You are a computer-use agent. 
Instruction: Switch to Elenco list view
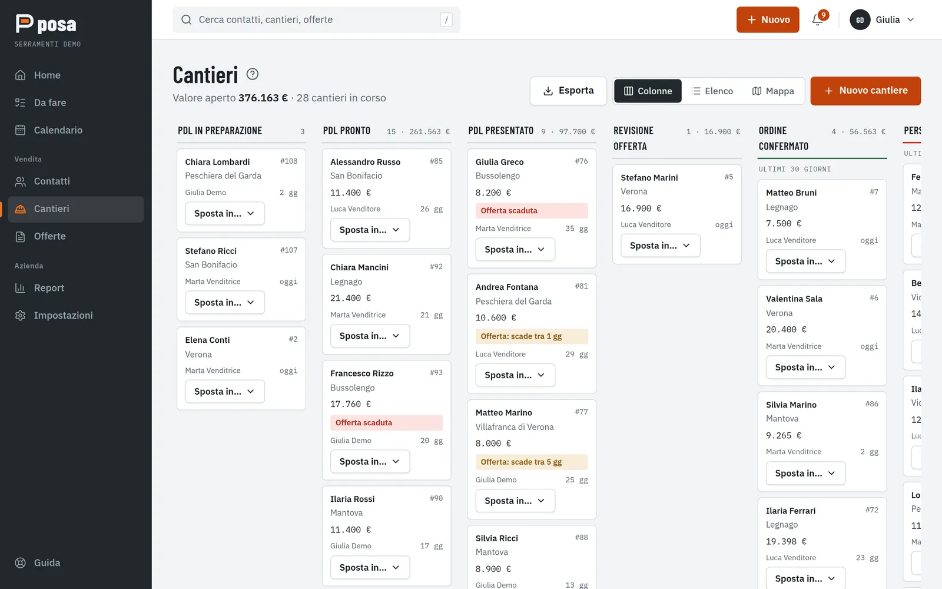(x=712, y=91)
